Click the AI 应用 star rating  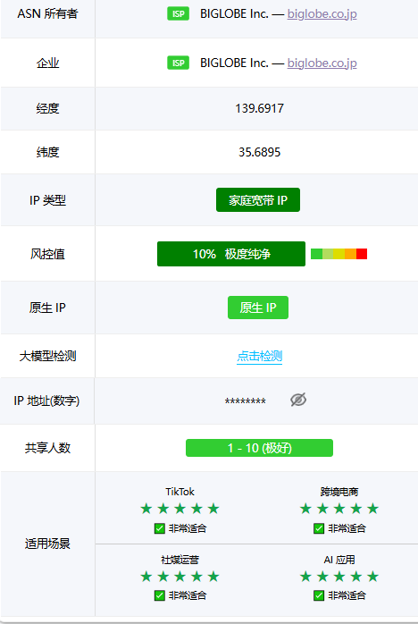pyautogui.click(x=339, y=577)
